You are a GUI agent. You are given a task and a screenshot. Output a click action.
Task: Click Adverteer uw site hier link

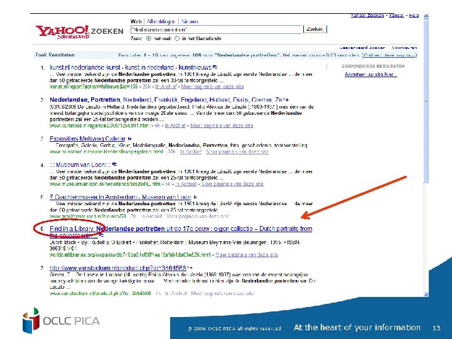371,74
